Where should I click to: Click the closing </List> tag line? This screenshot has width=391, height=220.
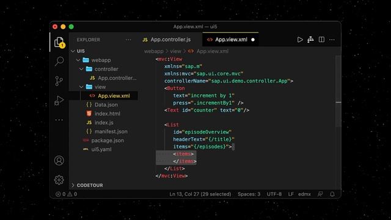coord(175,169)
